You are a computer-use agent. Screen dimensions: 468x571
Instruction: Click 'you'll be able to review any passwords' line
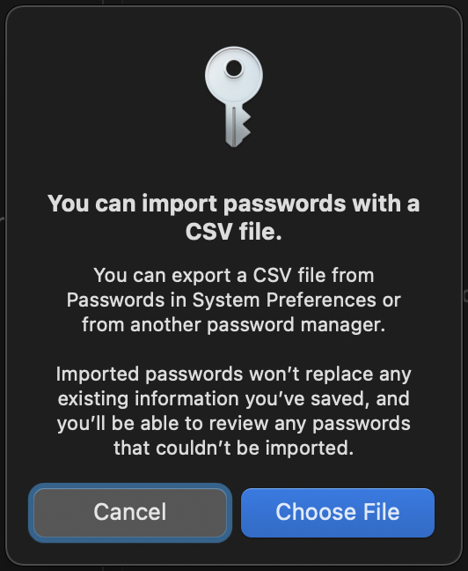234,424
